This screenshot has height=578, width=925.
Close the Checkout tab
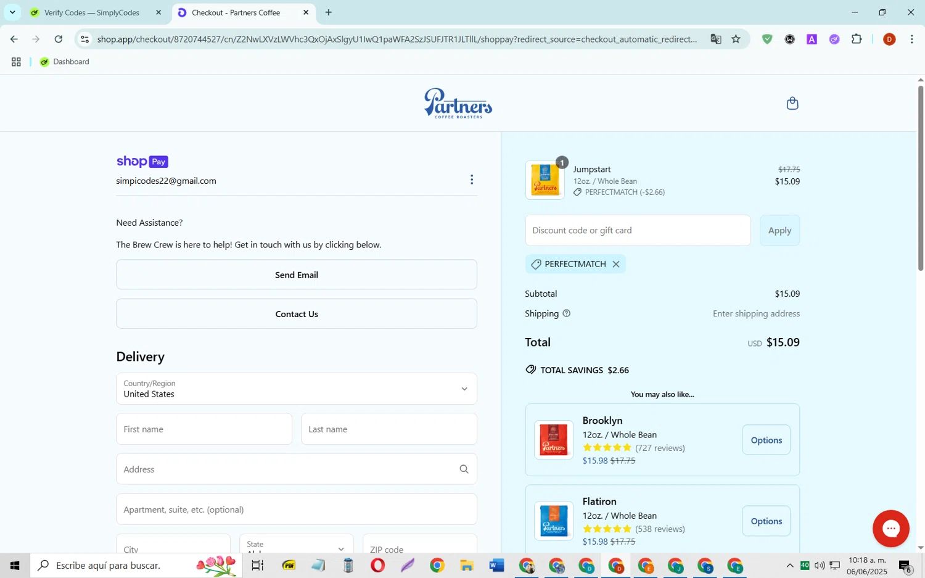[x=306, y=12]
